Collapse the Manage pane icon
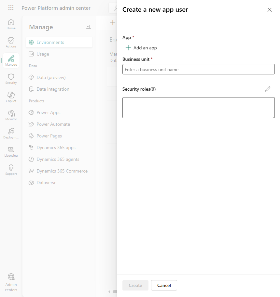The image size is (280, 297). 89,27
